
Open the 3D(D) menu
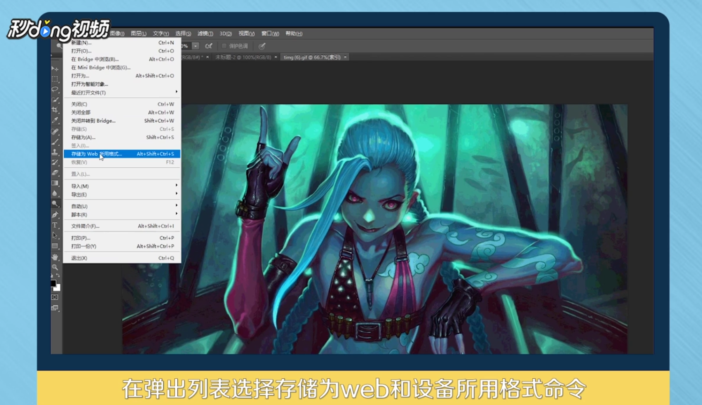[226, 33]
